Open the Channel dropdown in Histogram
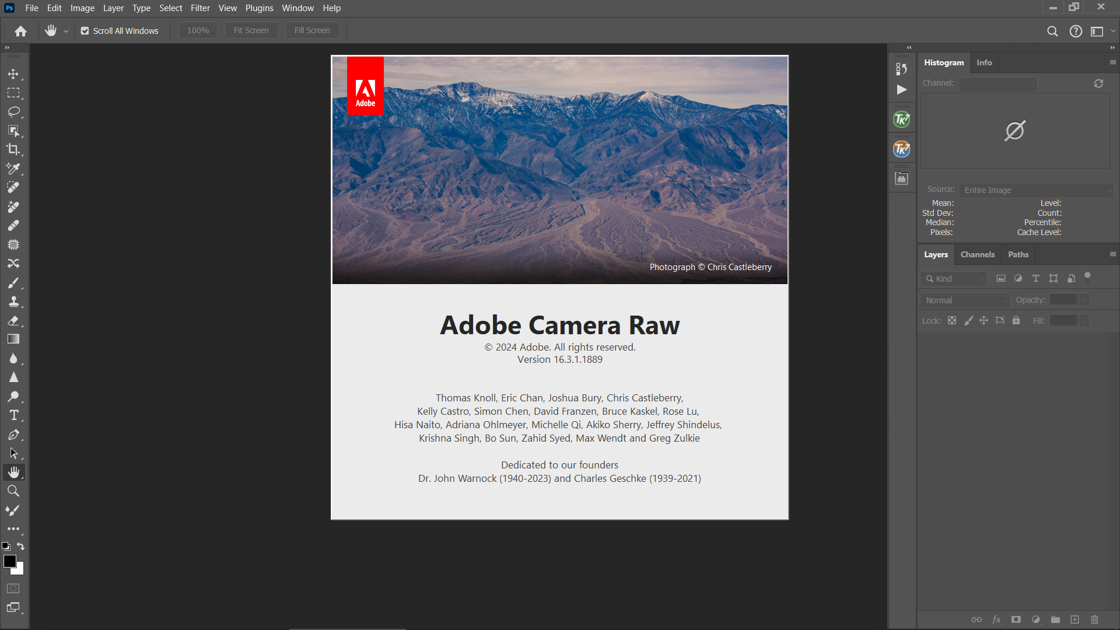Screen dimensions: 1120x630 [998, 84]
